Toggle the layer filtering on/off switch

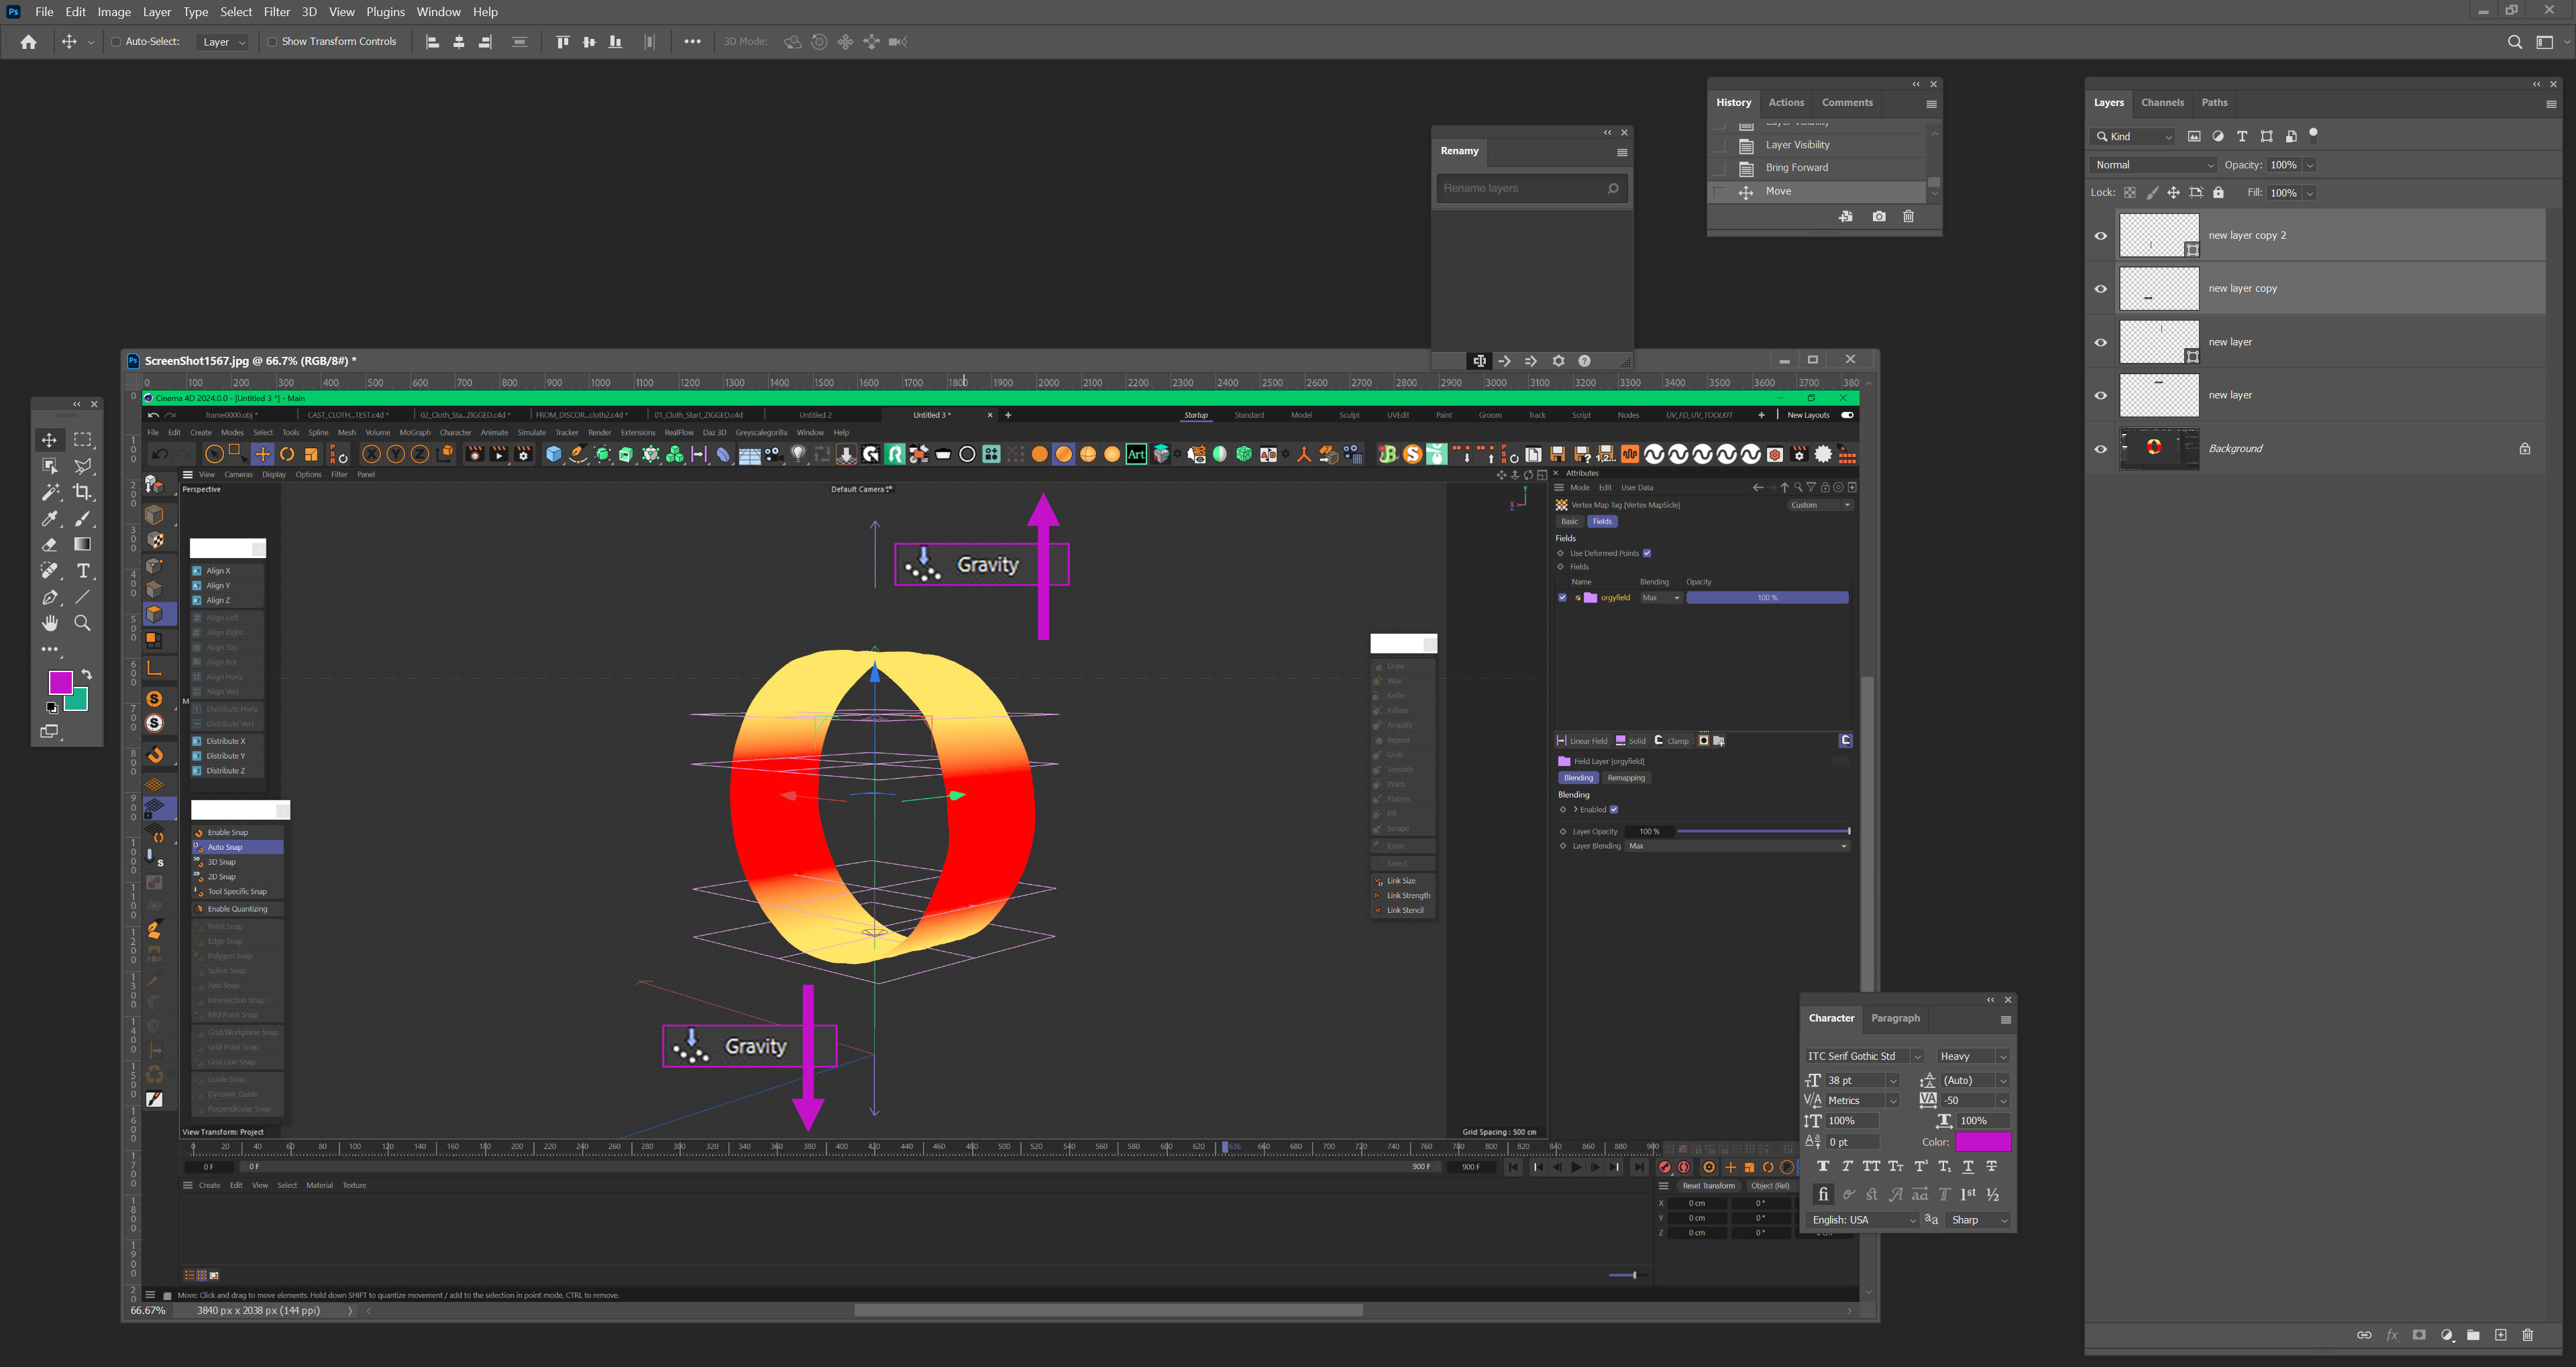point(2313,135)
